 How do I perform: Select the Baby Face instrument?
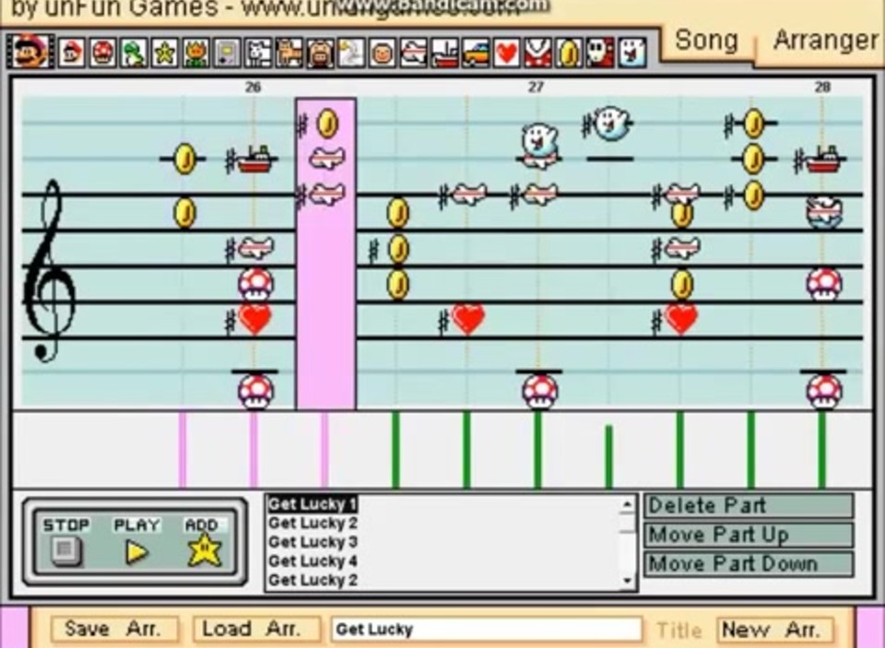[382, 53]
